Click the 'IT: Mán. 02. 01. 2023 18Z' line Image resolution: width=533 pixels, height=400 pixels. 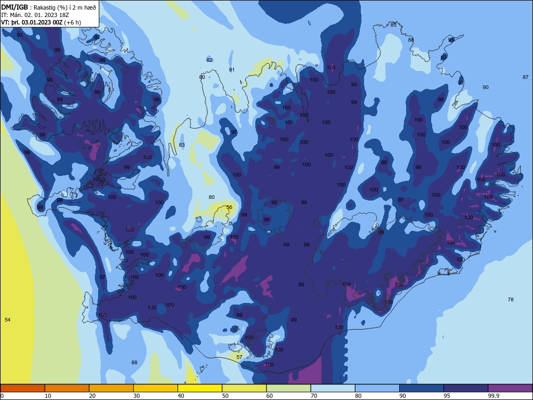(x=36, y=15)
